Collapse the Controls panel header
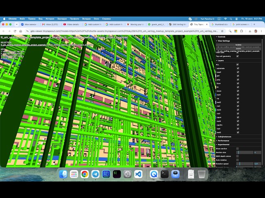The image size is (265, 198). pyautogui.click(x=239, y=37)
